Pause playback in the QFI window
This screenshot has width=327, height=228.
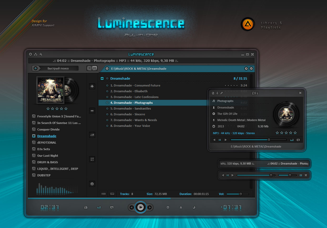point(220,140)
